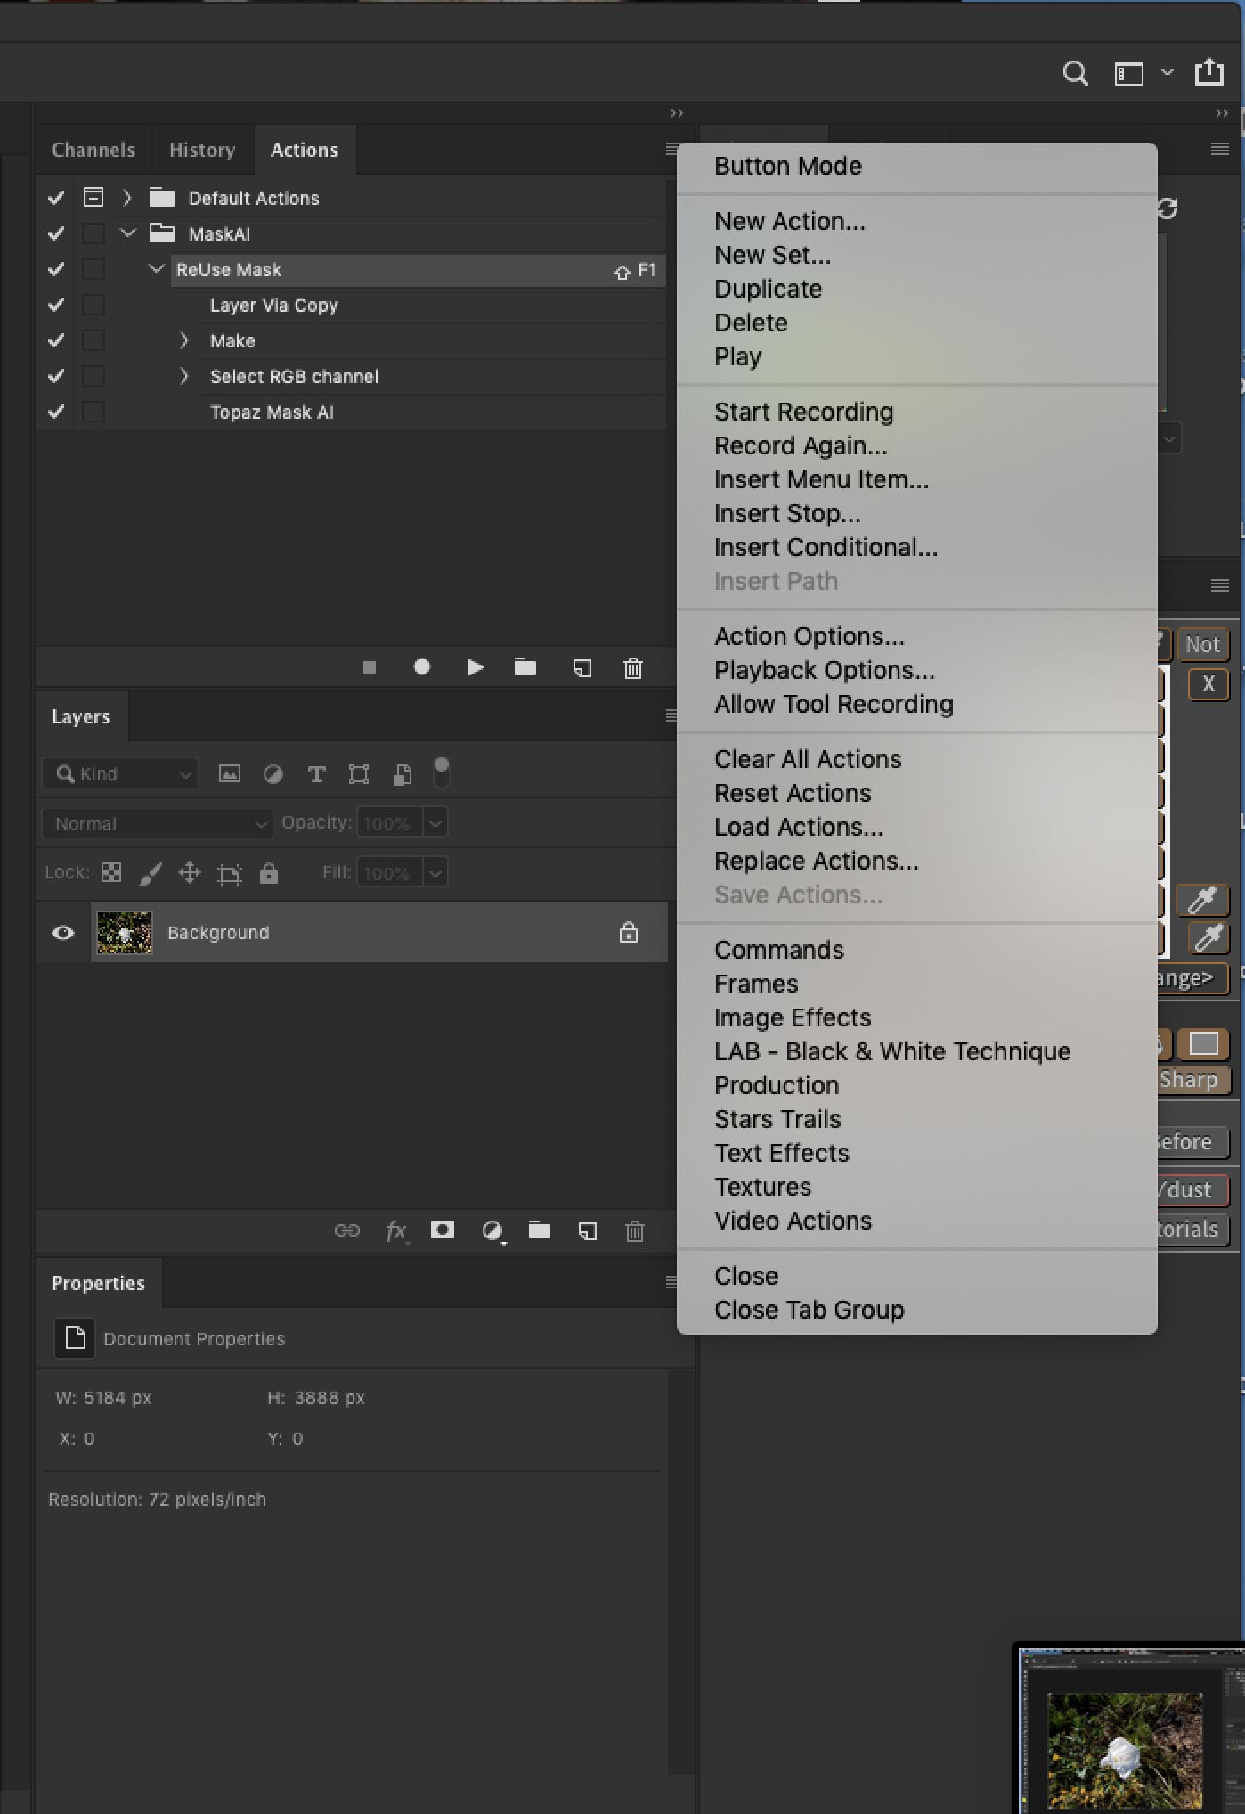The height and width of the screenshot is (1814, 1245).
Task: Open Layers panel options menu icon
Action: pyautogui.click(x=671, y=715)
